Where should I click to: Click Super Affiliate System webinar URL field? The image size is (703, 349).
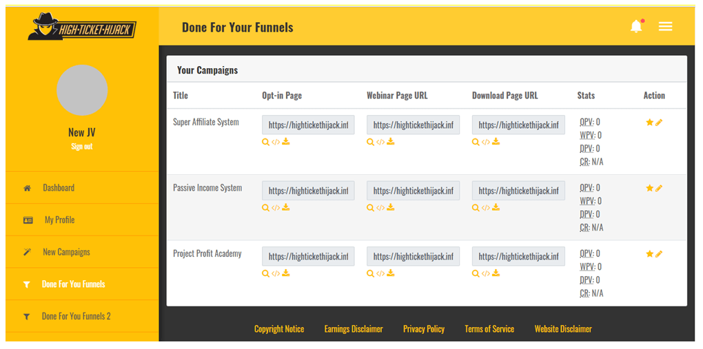414,125
